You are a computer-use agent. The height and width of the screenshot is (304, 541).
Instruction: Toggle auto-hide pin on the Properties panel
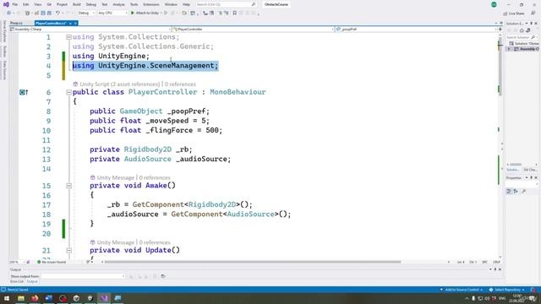532,178
